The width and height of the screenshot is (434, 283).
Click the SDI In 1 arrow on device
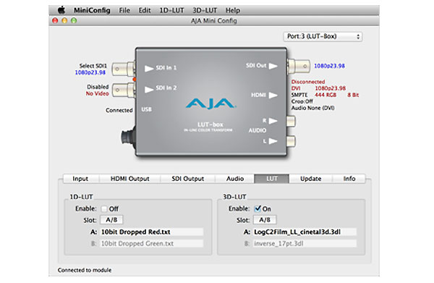click(149, 68)
